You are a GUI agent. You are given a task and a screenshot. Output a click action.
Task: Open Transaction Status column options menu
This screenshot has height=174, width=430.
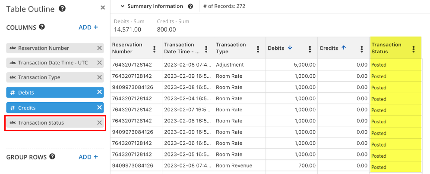point(414,49)
